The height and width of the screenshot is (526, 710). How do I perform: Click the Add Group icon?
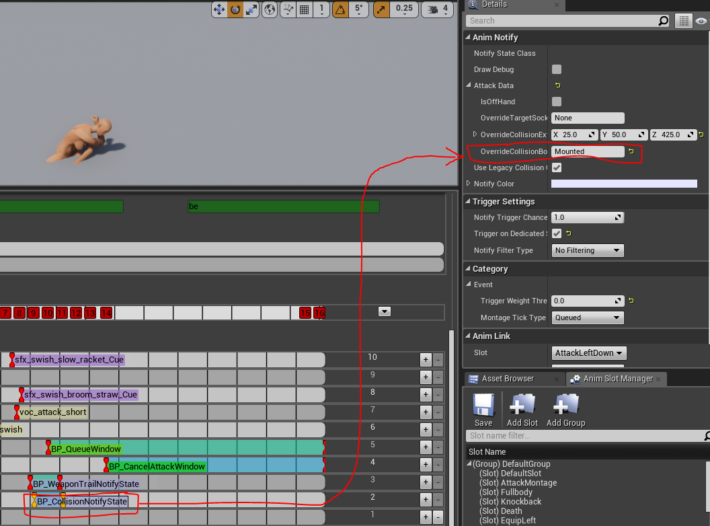click(x=565, y=409)
